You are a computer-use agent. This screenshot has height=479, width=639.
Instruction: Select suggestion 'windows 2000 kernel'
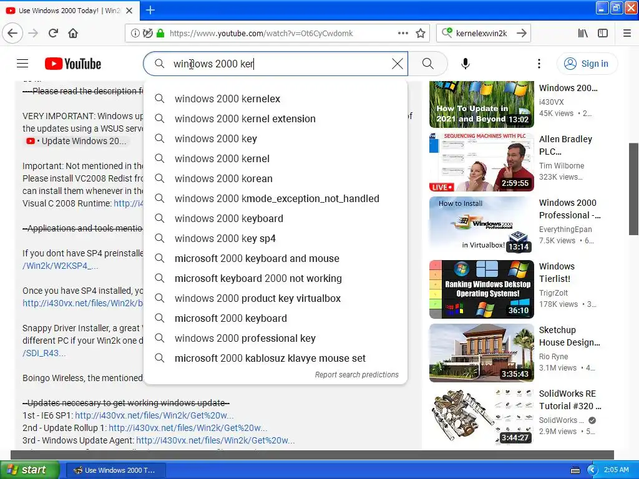coord(275,158)
